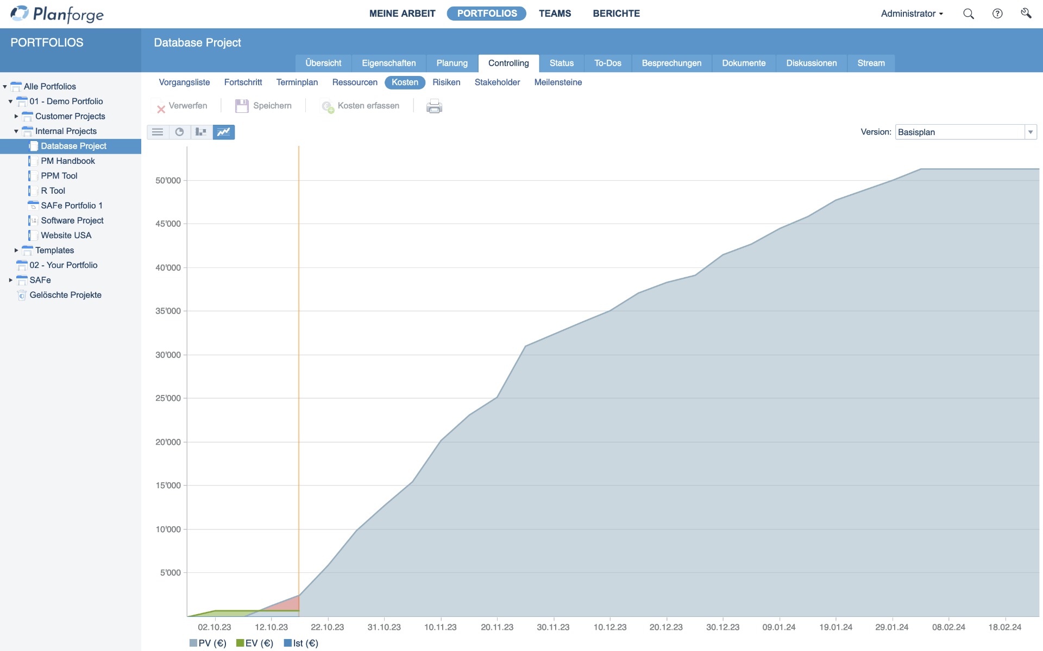The height and width of the screenshot is (651, 1043).
Task: Click the print icon
Action: [434, 105]
